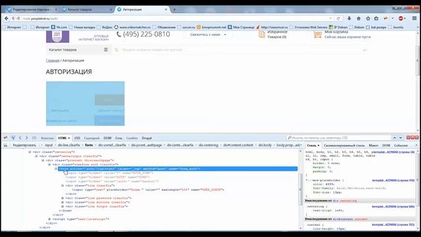The width and height of the screenshot is (421, 237).
Task: Open the Vk.com bookmark
Action: [x=59, y=27]
